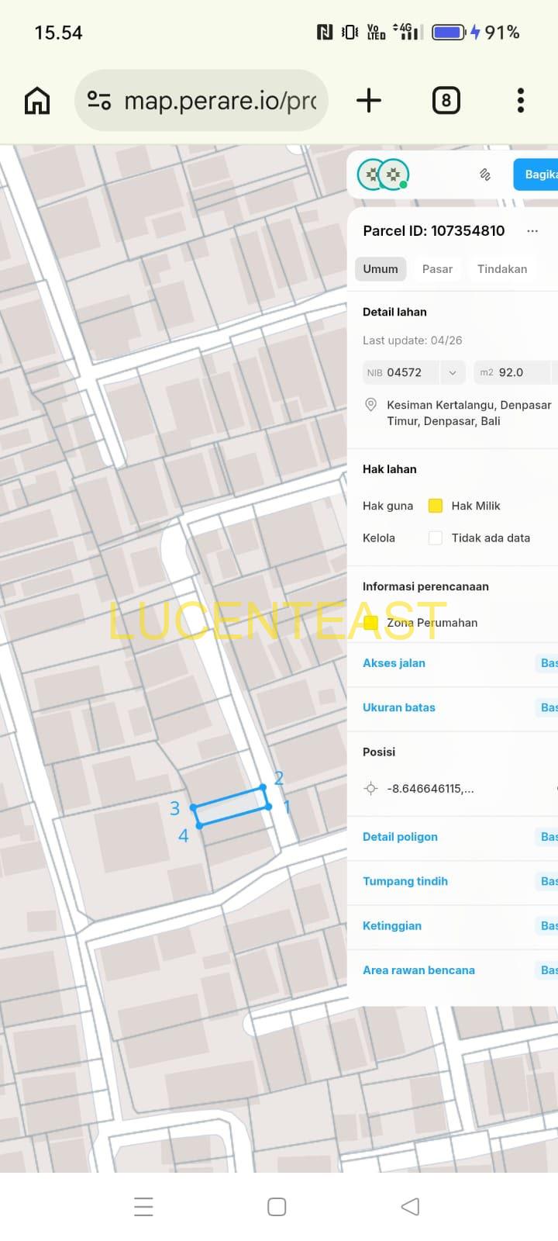Click the Tidak ada data empty swatch

click(x=436, y=538)
